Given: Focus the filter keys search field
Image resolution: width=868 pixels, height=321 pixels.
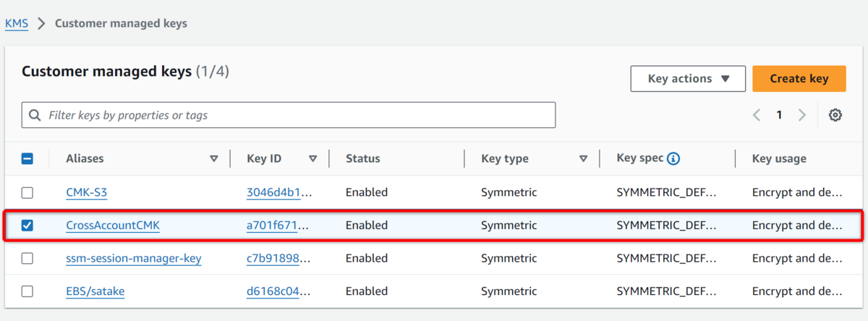Looking at the screenshot, I should (289, 115).
